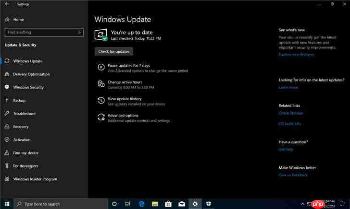Screen dimensions: 350x209
Task: Open File Explorer from taskbar
Action: coord(155,204)
